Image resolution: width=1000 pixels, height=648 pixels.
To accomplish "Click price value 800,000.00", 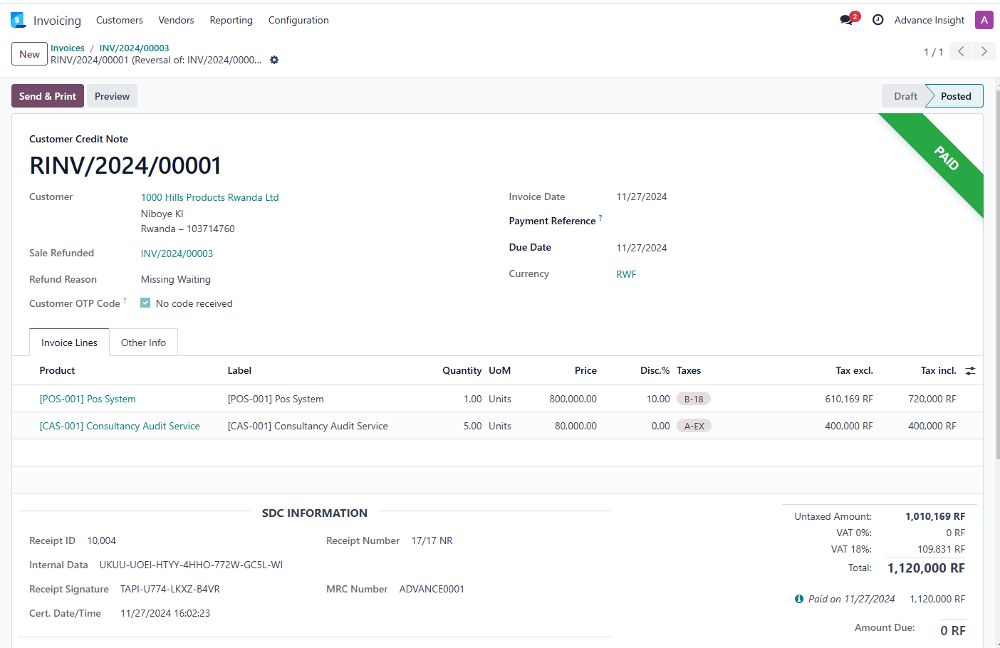I will (x=573, y=399).
